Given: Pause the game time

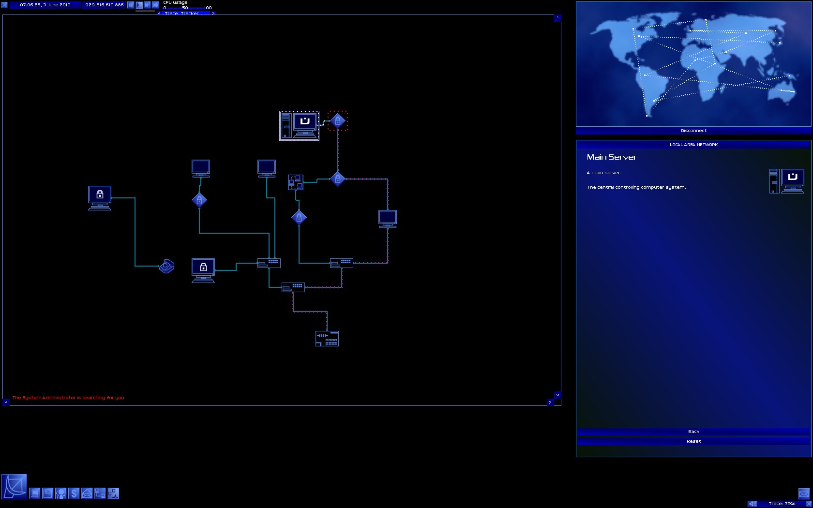Looking at the screenshot, I should [x=131, y=5].
